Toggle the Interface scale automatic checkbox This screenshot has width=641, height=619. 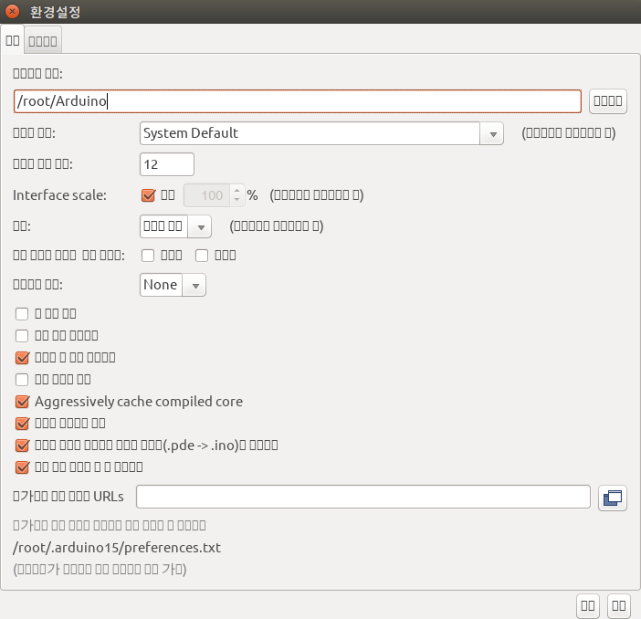tap(149, 195)
